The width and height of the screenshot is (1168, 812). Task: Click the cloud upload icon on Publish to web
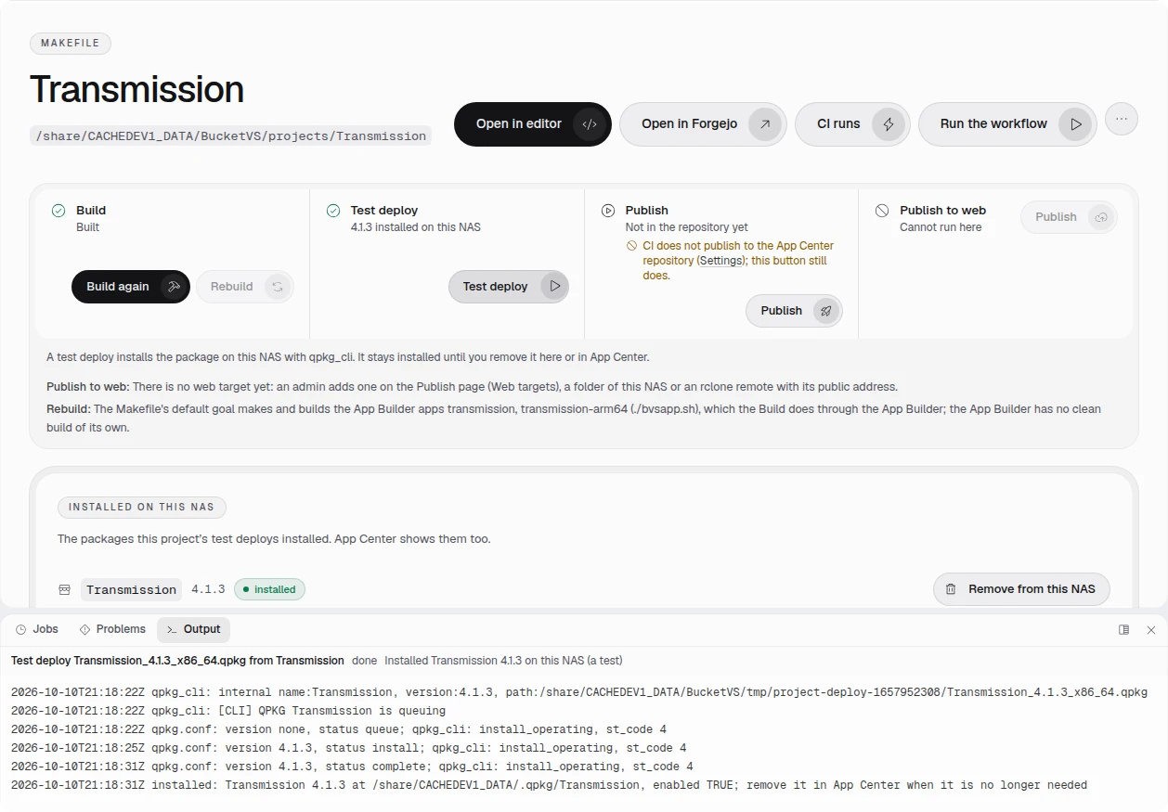coord(1101,217)
